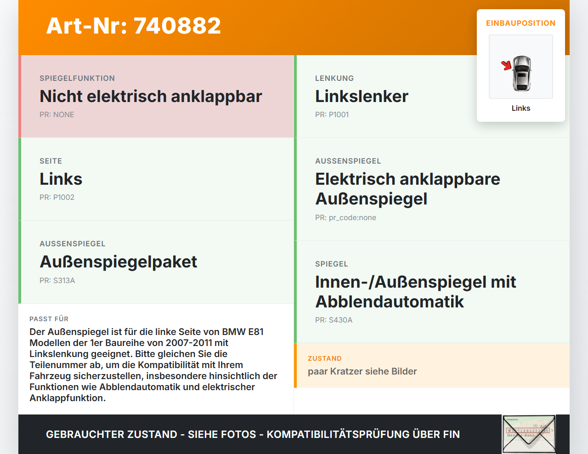Click the 'EINBAUPOSITION' heading
The image size is (588, 454).
tap(521, 23)
